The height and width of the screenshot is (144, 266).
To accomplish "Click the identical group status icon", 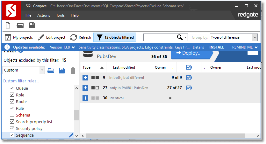I will (95, 98).
